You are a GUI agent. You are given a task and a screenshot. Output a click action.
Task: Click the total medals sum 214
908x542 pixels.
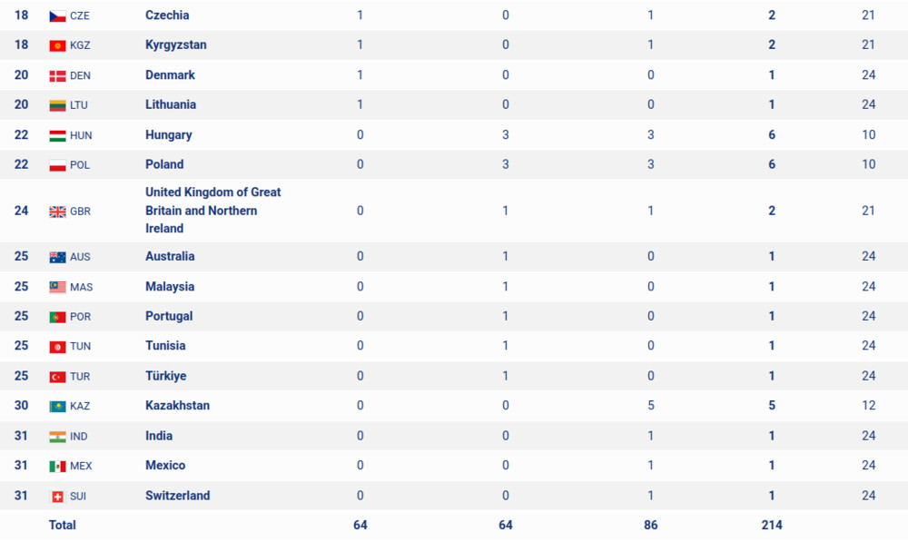771,526
